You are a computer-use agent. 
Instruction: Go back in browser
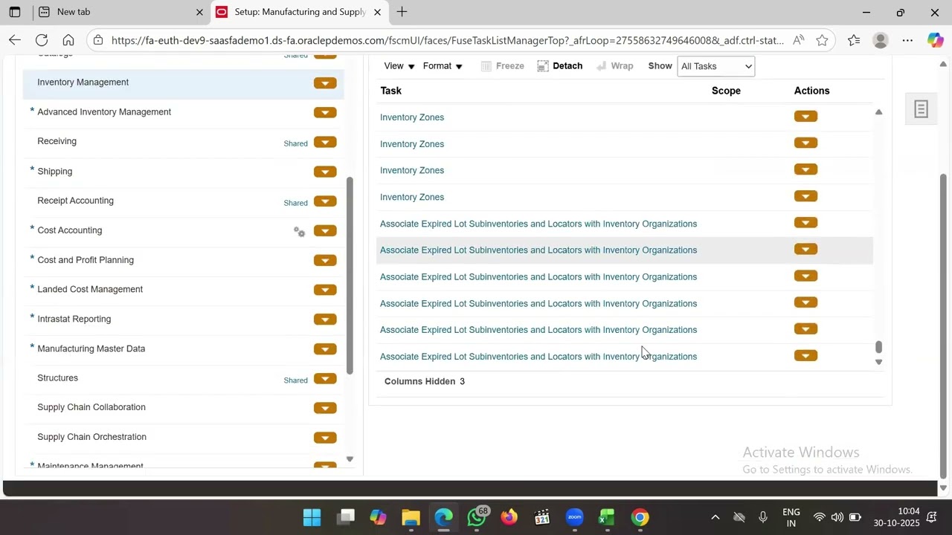[14, 40]
